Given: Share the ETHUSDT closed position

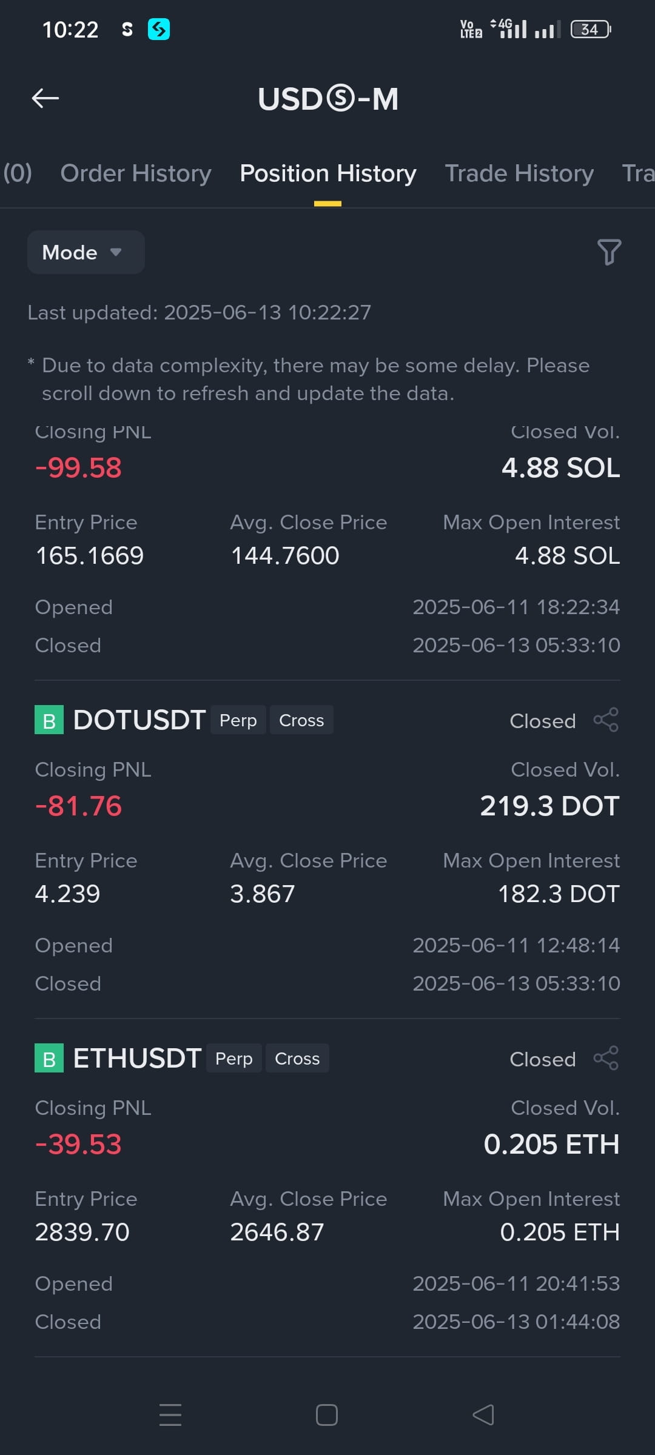Looking at the screenshot, I should click(606, 1059).
